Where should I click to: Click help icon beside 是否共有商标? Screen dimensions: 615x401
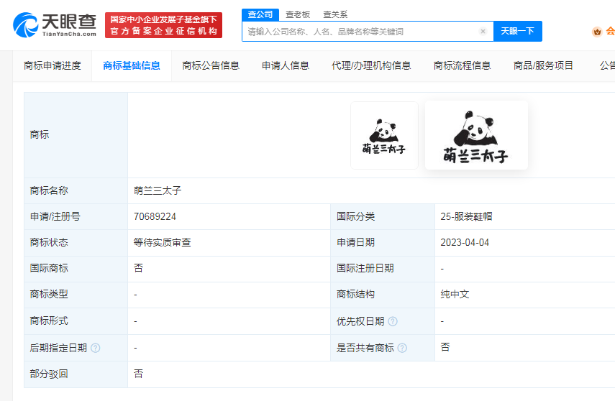pyautogui.click(x=402, y=348)
